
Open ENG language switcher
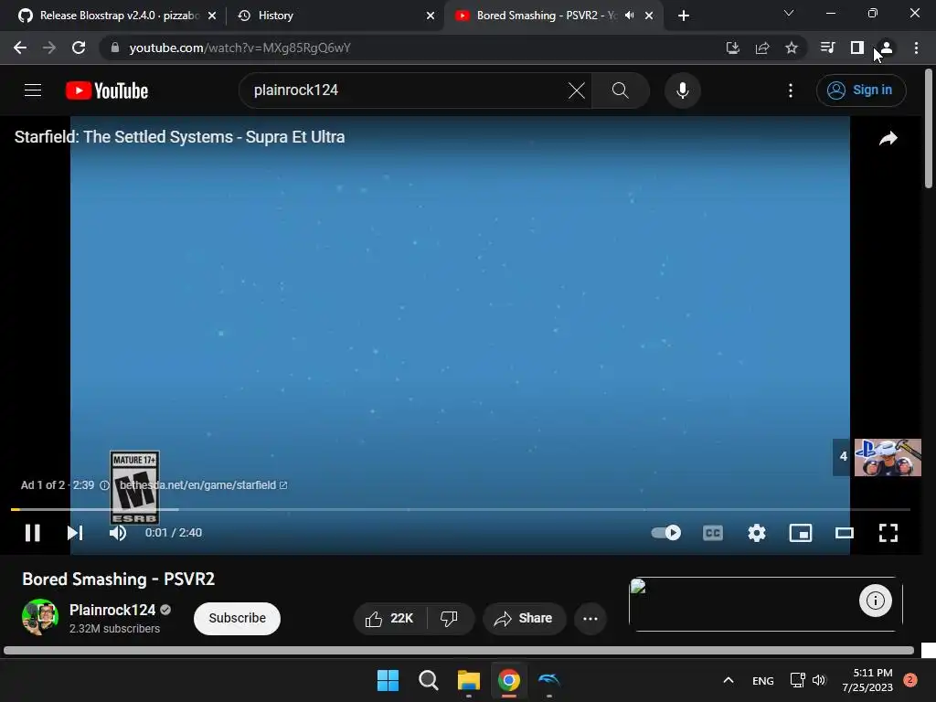tap(763, 680)
